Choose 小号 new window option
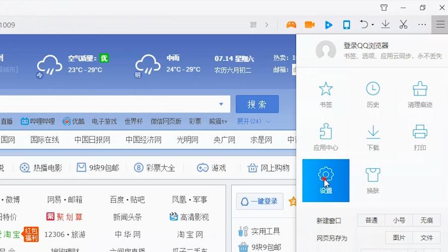This screenshot has height=252, width=448. tap(399, 220)
